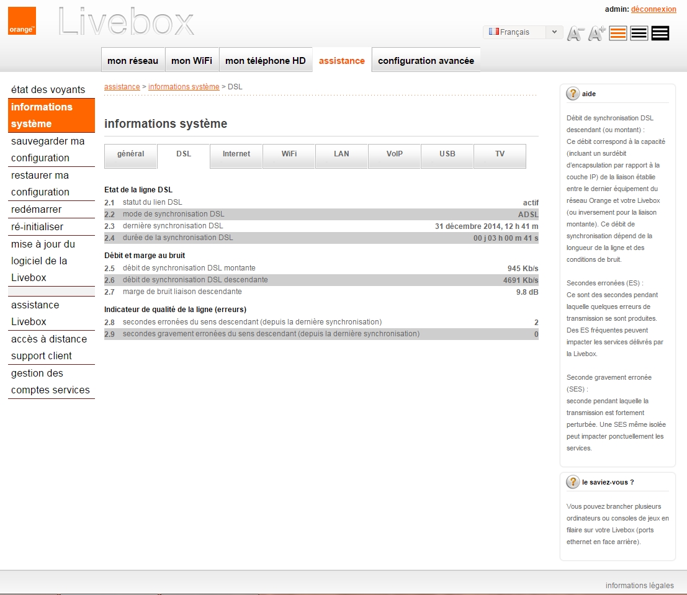
Task: Click the '945 Kb/s' upstream rate value
Action: tap(523, 268)
